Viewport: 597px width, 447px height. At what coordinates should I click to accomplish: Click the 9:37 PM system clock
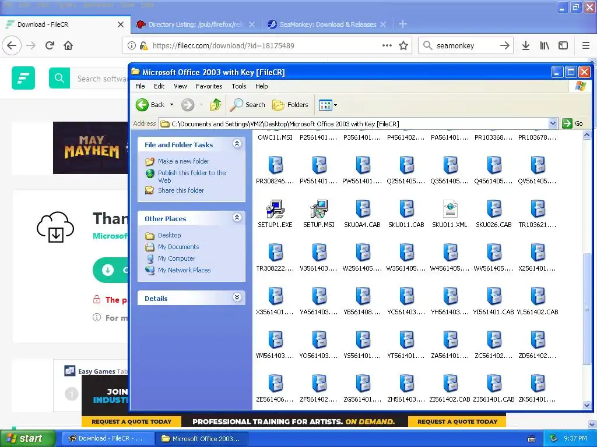[575, 438]
